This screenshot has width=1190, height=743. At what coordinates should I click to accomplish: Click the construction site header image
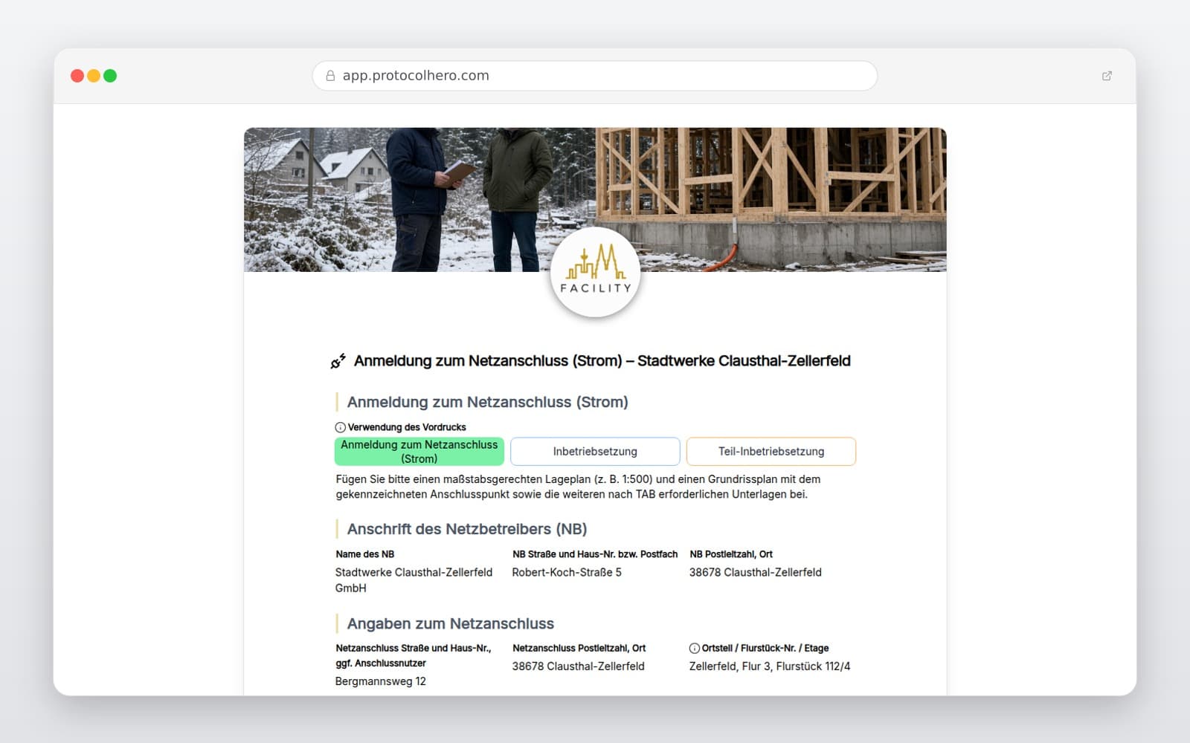[595, 200]
